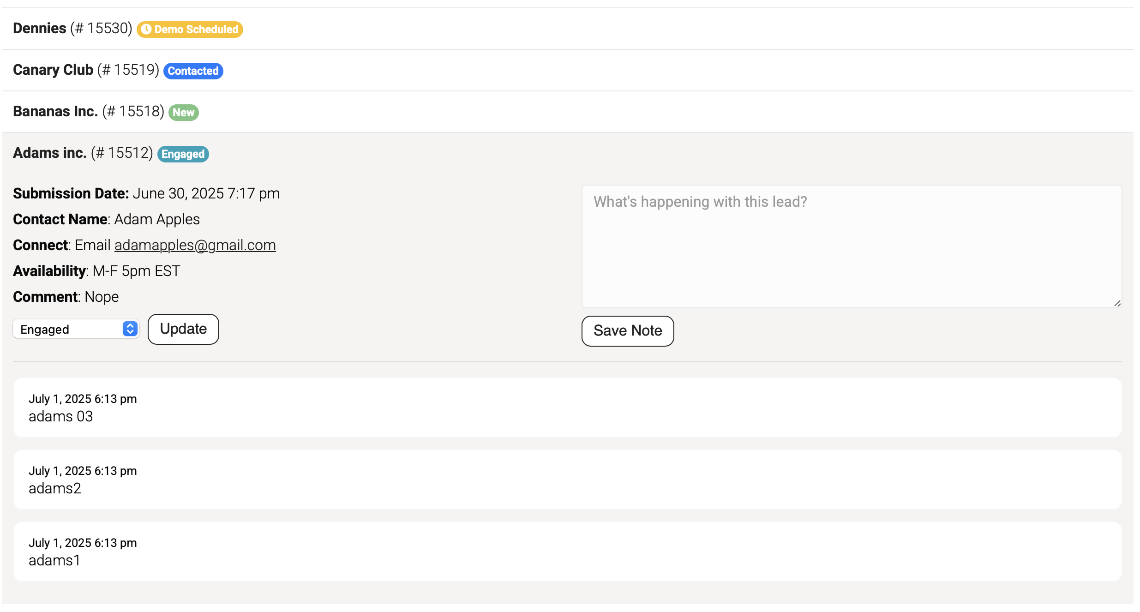The image size is (1140, 612).
Task: Click the Contacted status badge
Action: tap(193, 71)
